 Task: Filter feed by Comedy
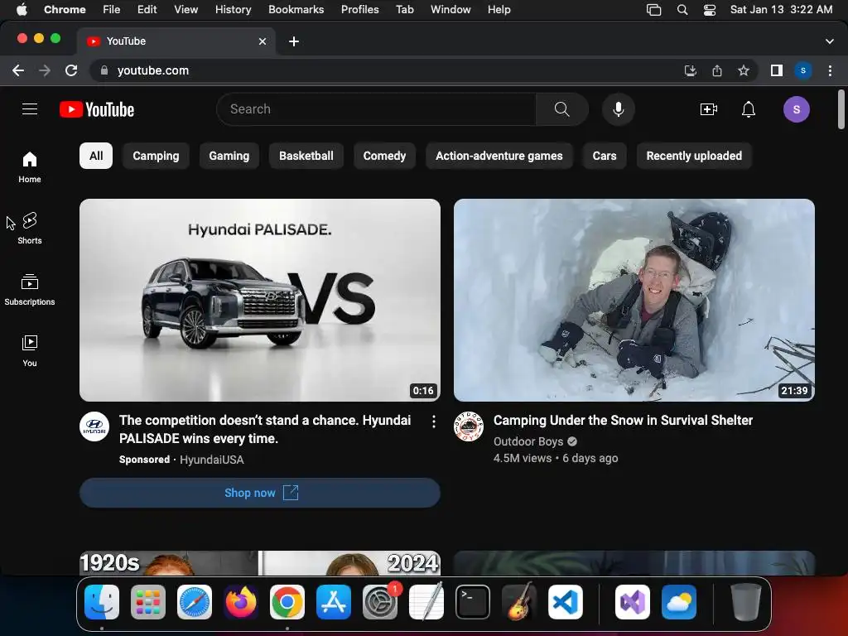click(x=384, y=156)
